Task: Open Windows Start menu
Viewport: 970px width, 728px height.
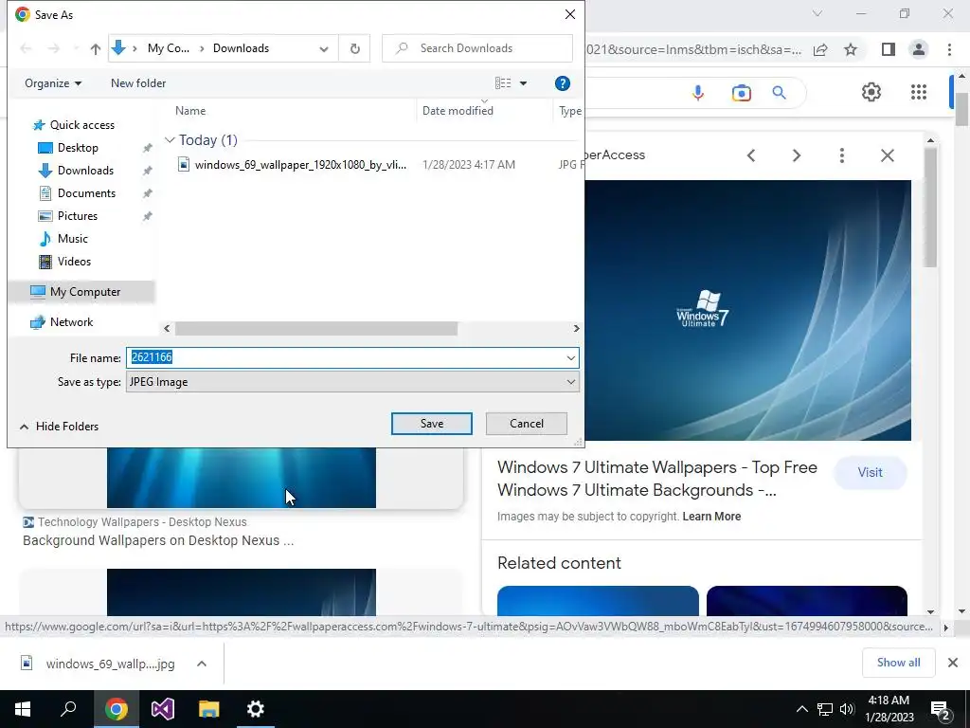Action: 23,709
